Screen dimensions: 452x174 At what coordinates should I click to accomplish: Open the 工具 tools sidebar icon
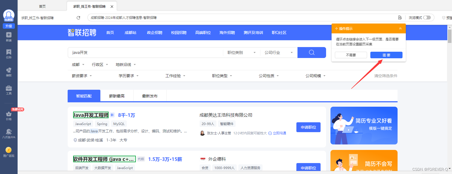click(9, 90)
